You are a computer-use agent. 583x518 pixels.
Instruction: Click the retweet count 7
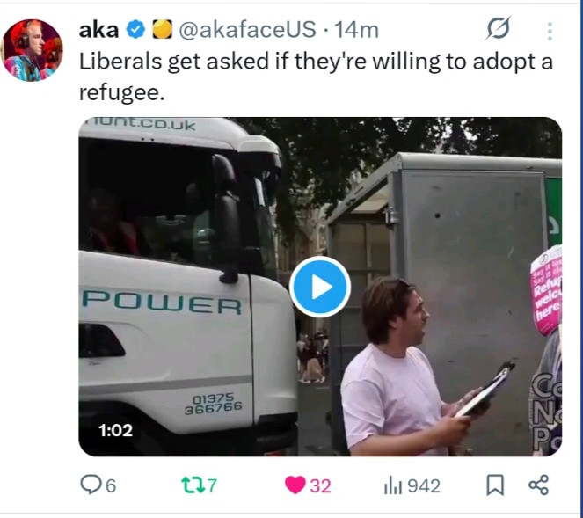coord(212,485)
